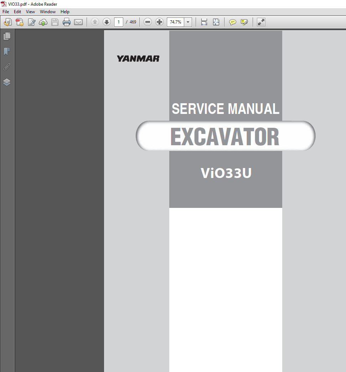Open the File menu

6,12
